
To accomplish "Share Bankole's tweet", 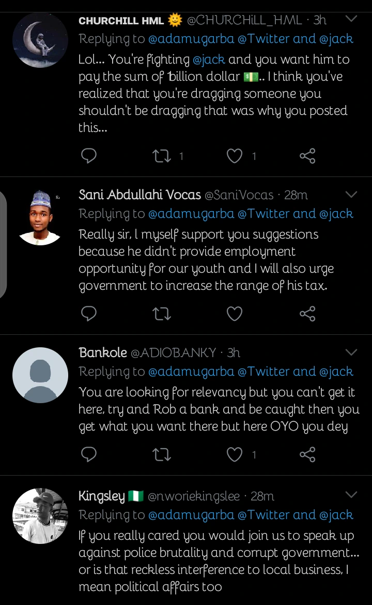I will point(307,454).
